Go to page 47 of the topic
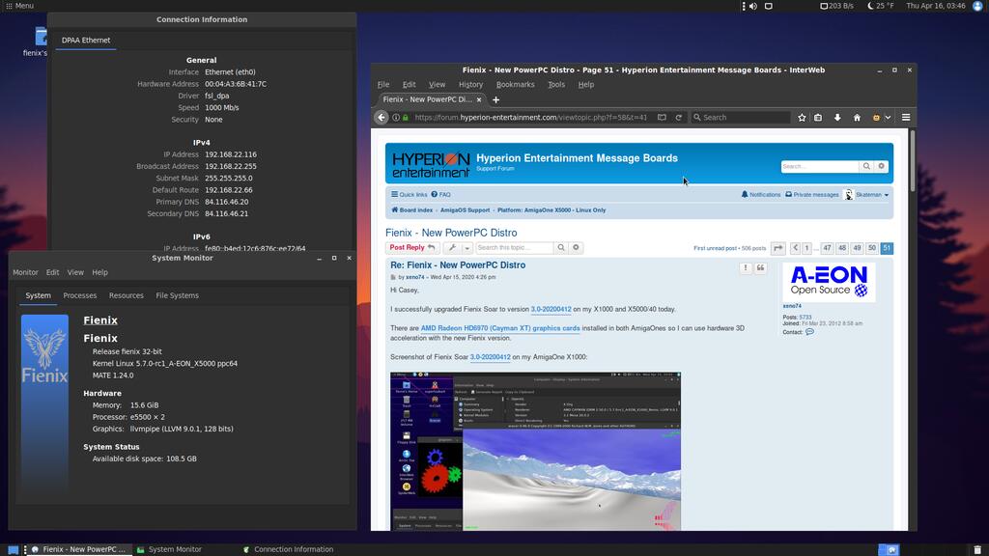989x556 pixels. 827,248
